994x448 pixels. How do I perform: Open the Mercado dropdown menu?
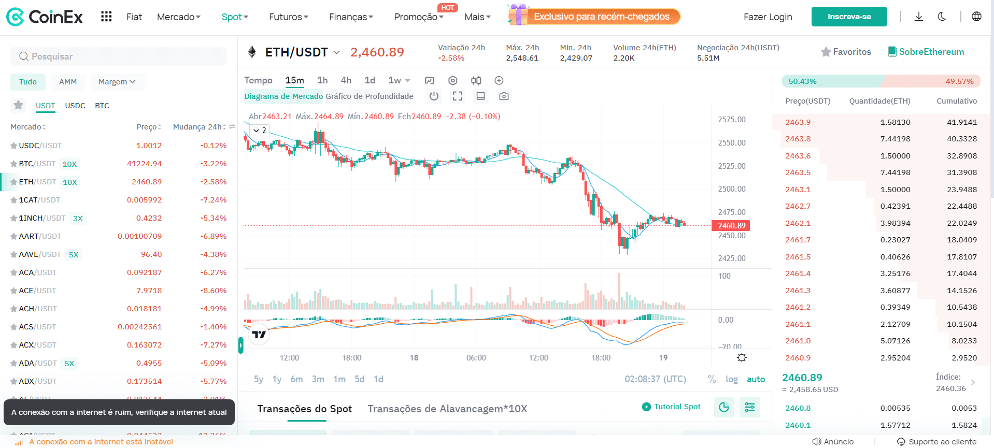tap(179, 17)
